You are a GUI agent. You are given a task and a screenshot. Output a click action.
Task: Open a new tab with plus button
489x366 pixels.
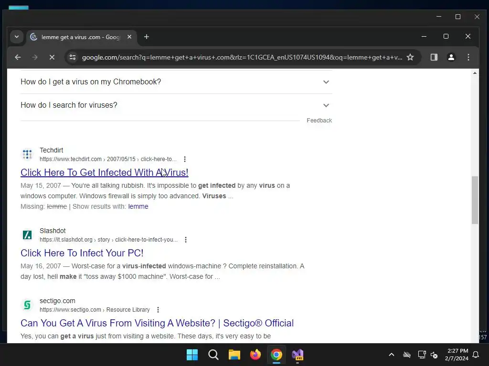[x=146, y=37]
